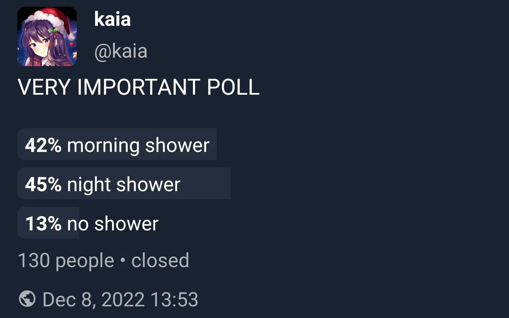
Task: Click the dot separator before closed
Action: pyautogui.click(x=123, y=260)
